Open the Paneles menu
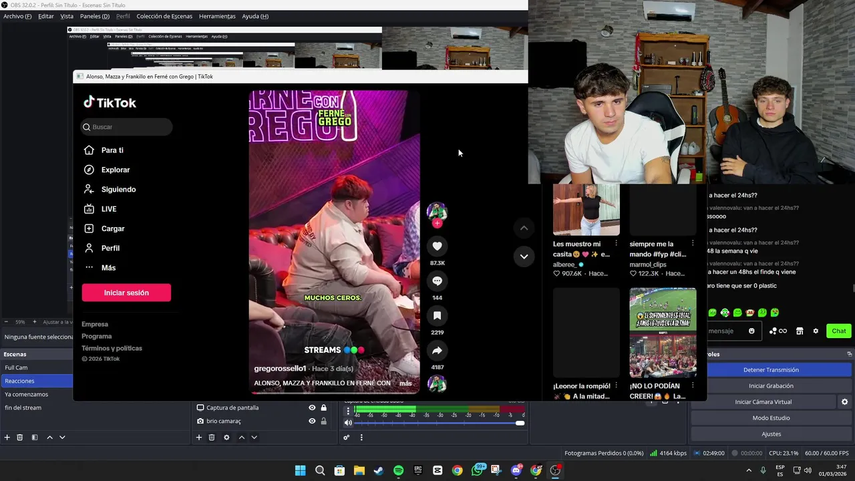 [x=95, y=16]
